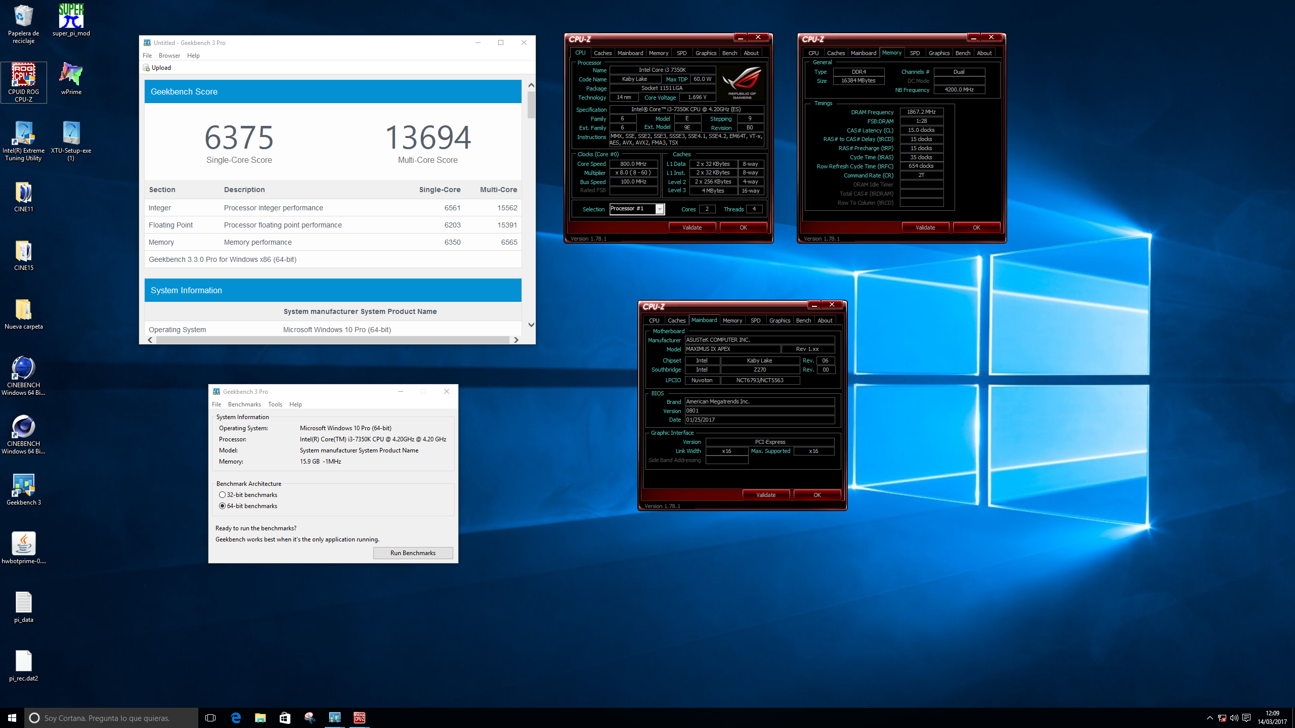Select the pi_rec.dat2 file icon
Image resolution: width=1295 pixels, height=728 pixels.
pos(23,666)
